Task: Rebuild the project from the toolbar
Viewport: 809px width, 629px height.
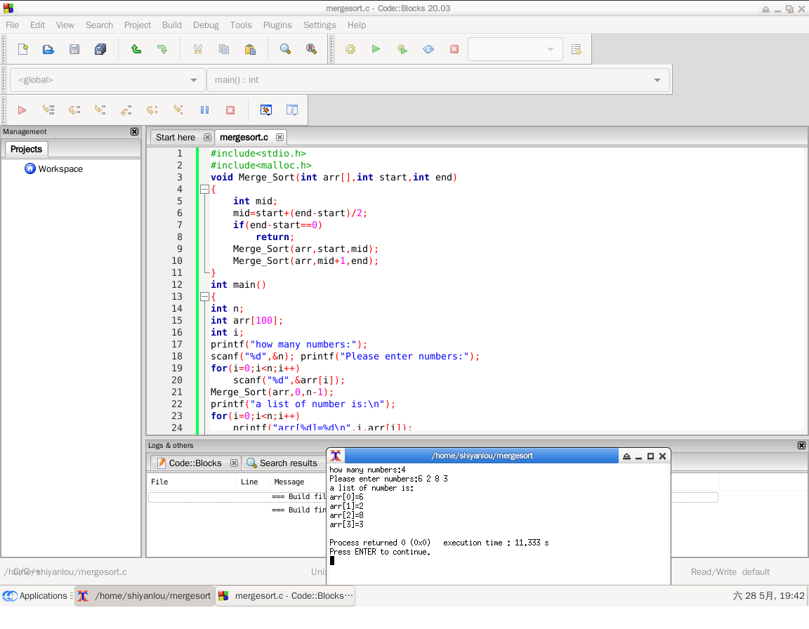Action: 428,49
